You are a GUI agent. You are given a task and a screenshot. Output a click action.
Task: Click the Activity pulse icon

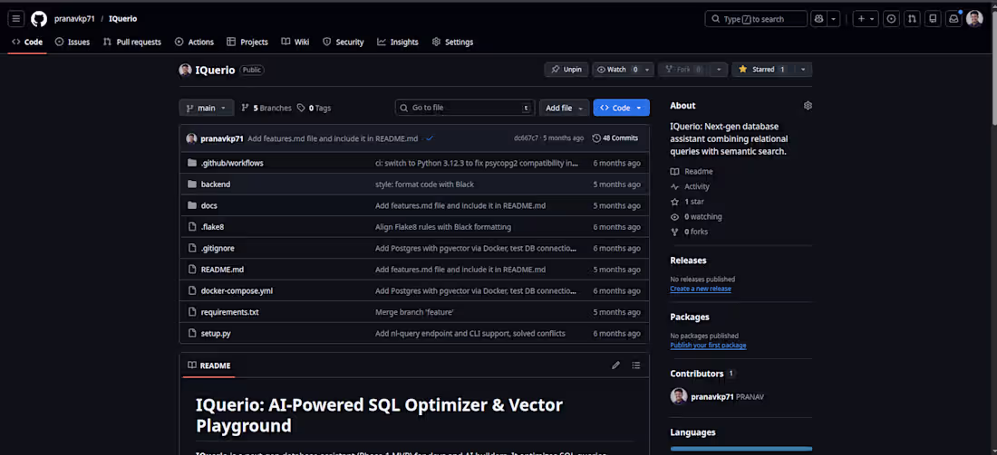674,186
